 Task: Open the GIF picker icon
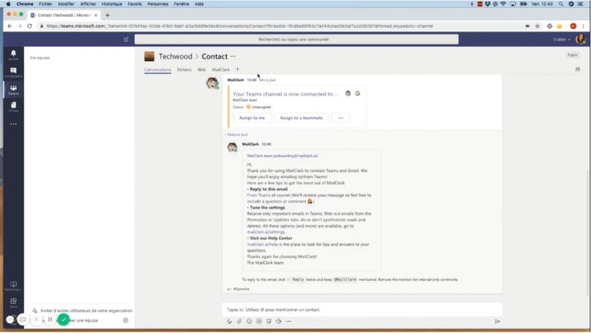pos(259,321)
